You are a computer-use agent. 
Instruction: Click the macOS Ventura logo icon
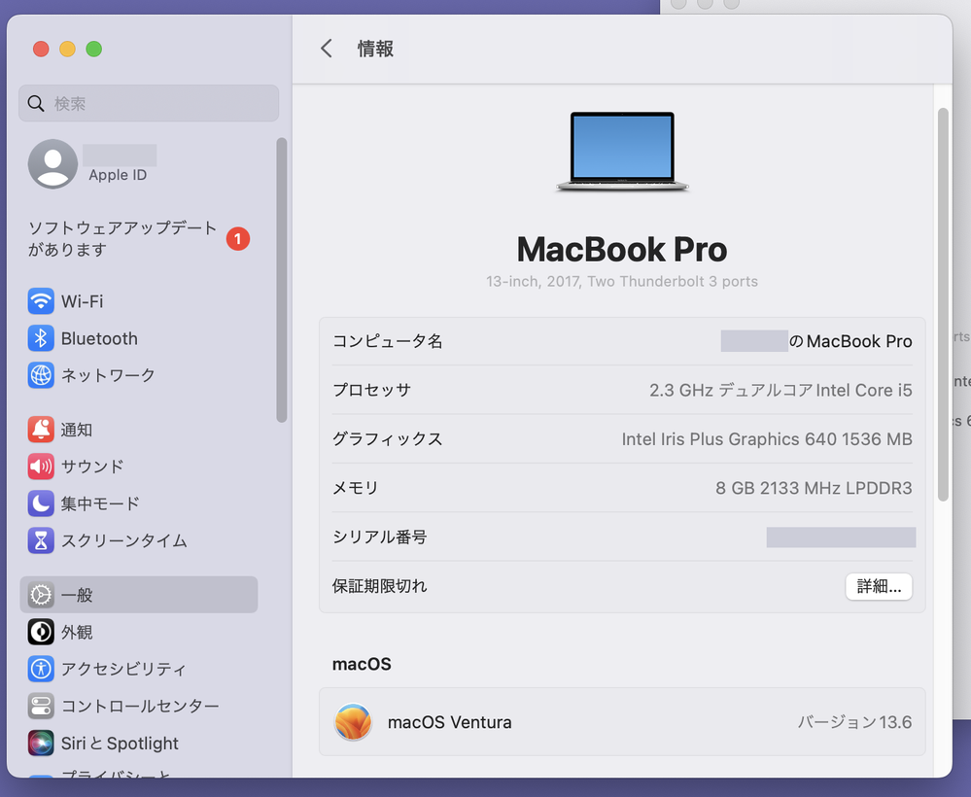point(353,722)
